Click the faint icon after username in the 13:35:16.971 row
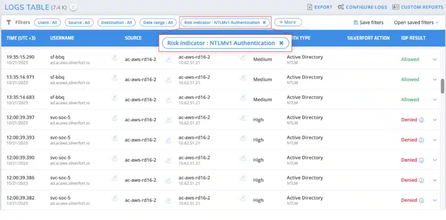Viewport: 446px width, 220px height. tap(115, 78)
